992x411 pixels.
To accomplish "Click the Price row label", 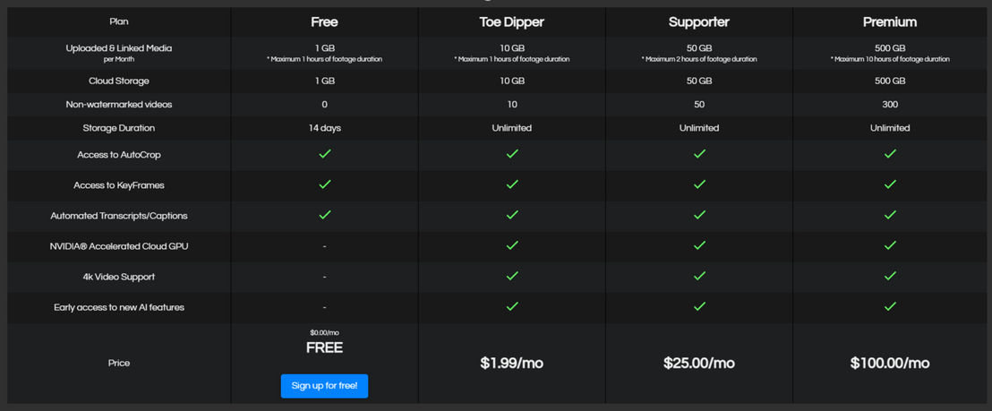I will tap(119, 363).
